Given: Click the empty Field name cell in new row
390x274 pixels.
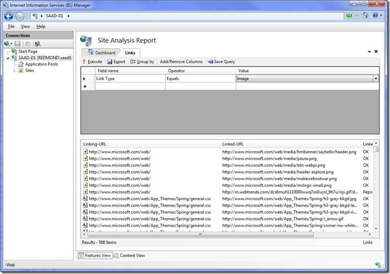Looking at the screenshot, I should pyautogui.click(x=131, y=86).
